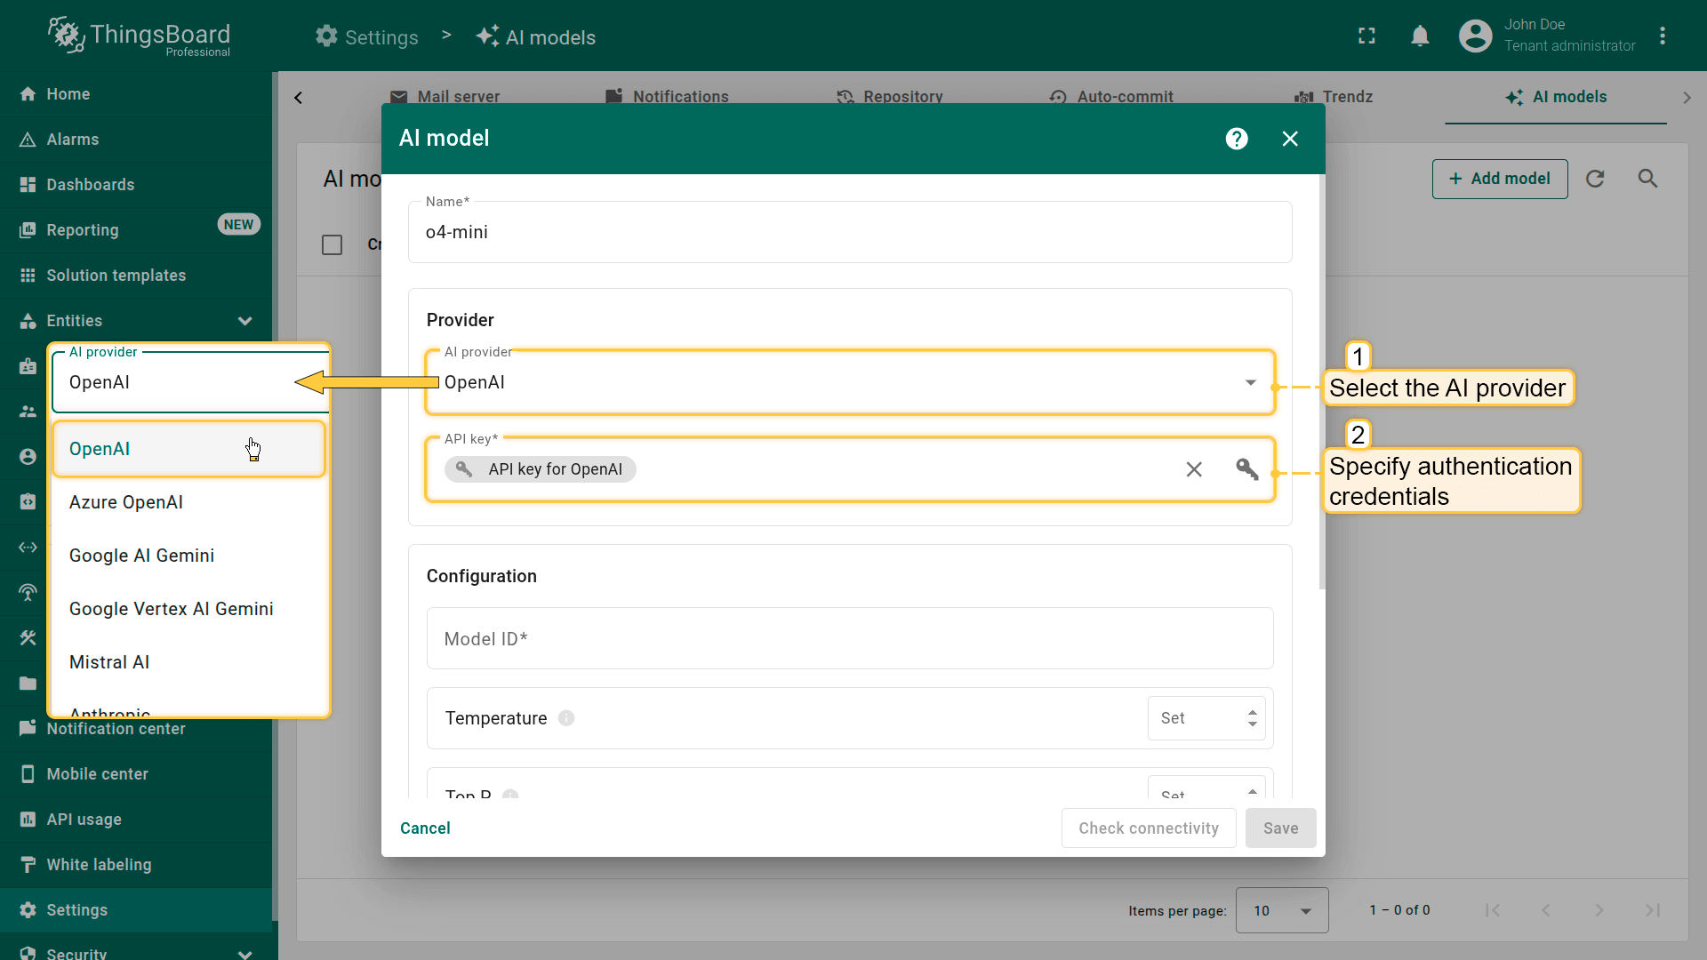
Task: Refresh the AI models table
Action: (1595, 179)
